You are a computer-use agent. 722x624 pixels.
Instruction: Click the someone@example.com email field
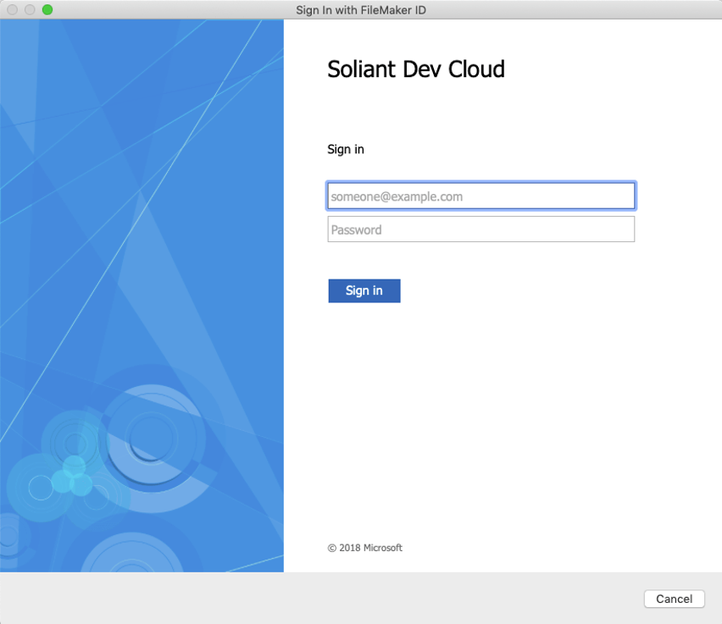click(x=480, y=196)
